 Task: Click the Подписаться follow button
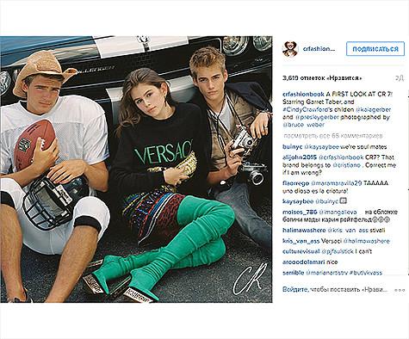(x=375, y=49)
